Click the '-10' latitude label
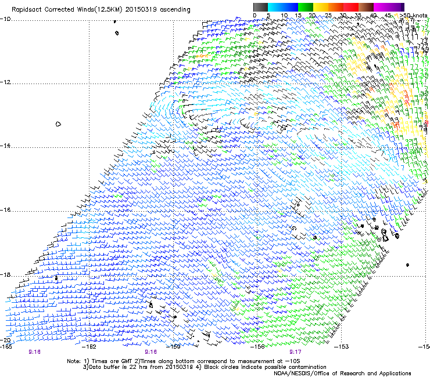Screen dimensions: 430x377 coord(5,19)
